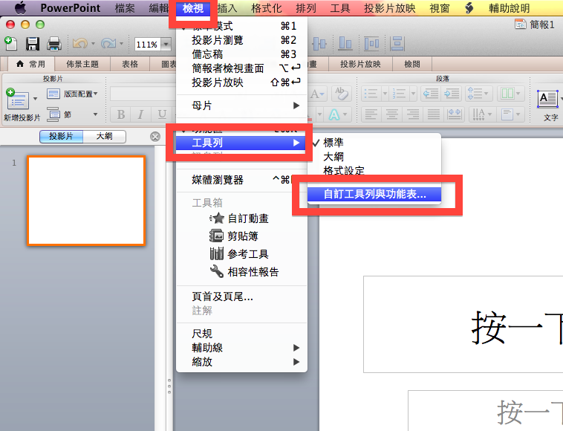Click the 111% zoom field

click(147, 45)
